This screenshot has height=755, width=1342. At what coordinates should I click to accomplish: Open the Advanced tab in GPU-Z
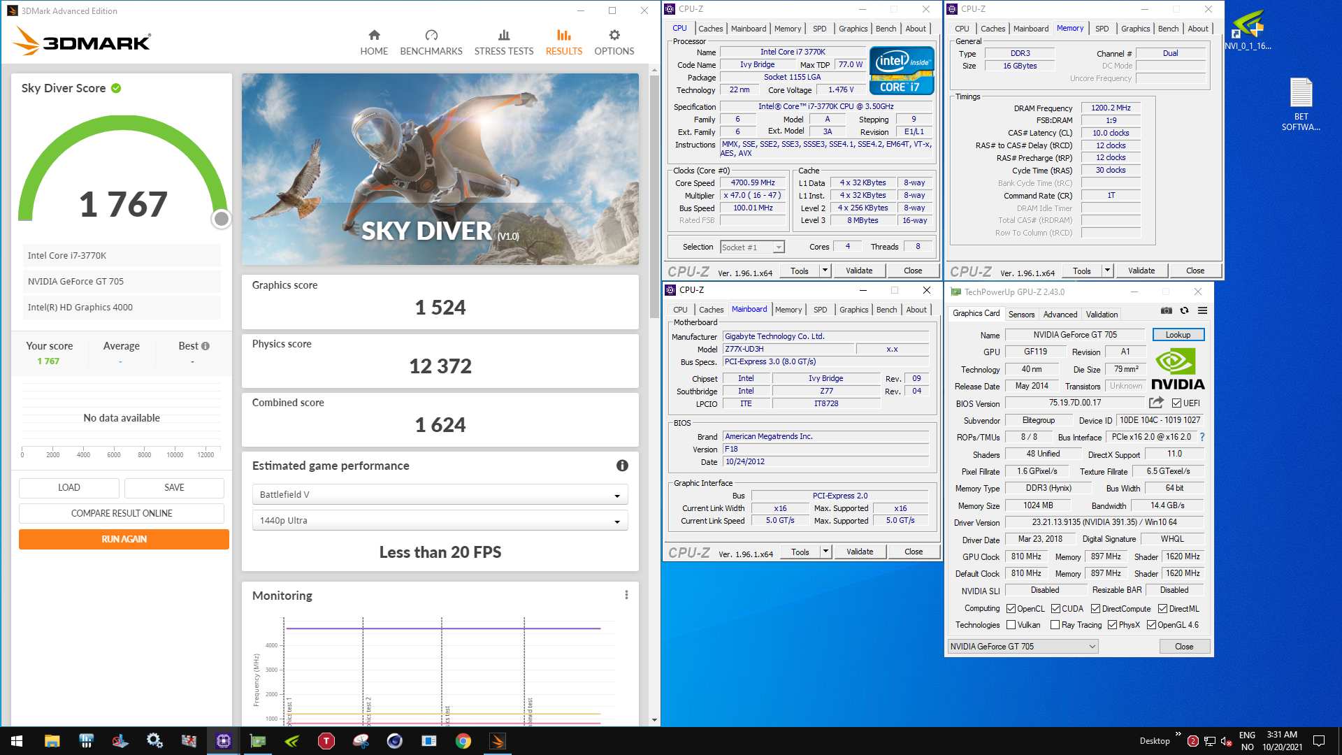click(x=1060, y=315)
